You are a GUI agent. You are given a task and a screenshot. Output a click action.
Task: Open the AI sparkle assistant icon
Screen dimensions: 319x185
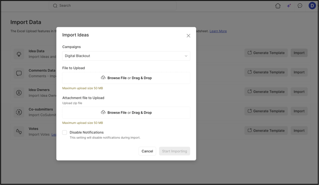[289, 6]
